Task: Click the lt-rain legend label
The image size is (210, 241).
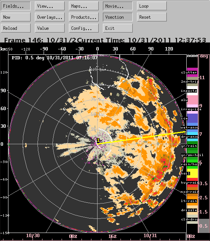Action: (189, 201)
